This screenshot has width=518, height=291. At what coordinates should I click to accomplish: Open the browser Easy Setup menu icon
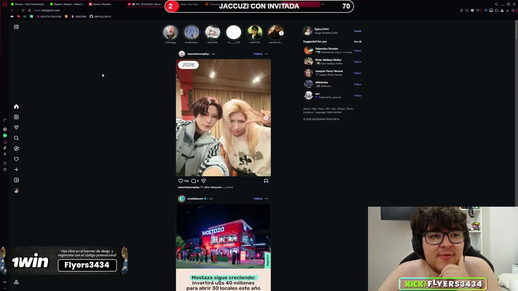514,11
